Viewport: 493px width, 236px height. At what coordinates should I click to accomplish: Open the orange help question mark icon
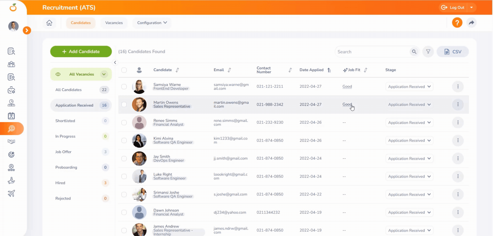(457, 23)
